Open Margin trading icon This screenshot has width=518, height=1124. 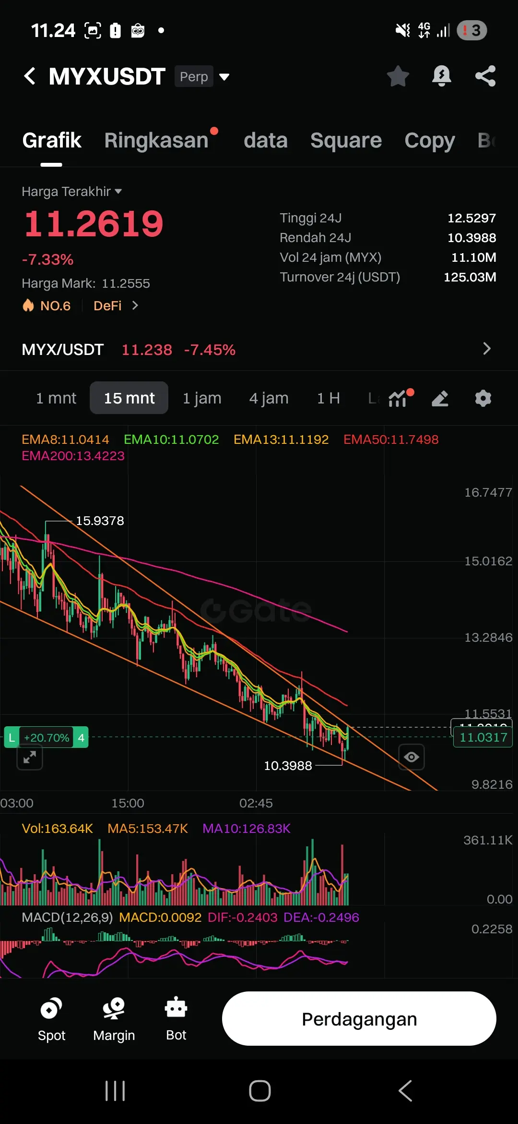click(x=114, y=1019)
